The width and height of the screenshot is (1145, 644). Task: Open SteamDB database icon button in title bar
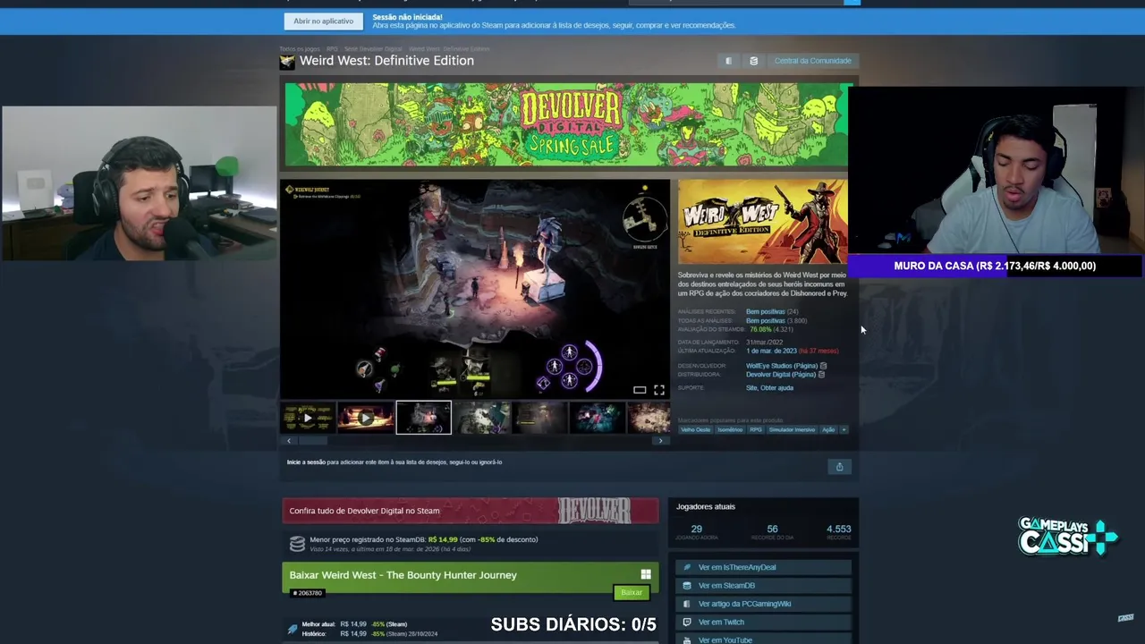753,61
